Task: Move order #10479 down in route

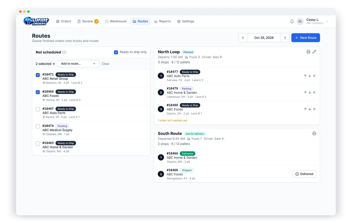Action: click(x=310, y=92)
